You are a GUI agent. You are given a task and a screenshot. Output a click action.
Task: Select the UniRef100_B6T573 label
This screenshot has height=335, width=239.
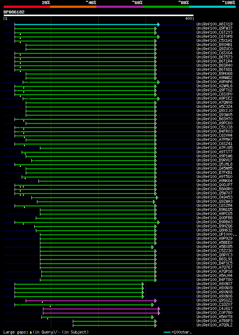(x=214, y=57)
